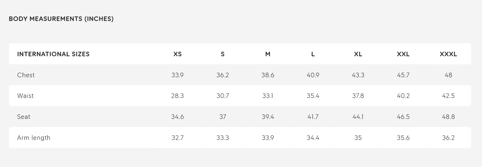This screenshot has height=167, width=482.
Task: Select the waist value 42.5
Action: coord(448,96)
